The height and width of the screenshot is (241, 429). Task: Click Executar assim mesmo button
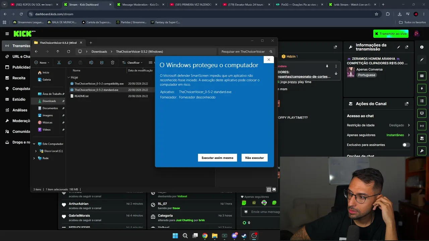[x=218, y=158]
